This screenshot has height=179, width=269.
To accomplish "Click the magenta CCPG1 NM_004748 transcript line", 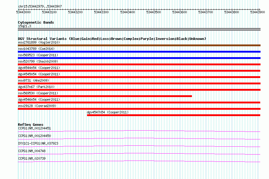I will [139, 154].
